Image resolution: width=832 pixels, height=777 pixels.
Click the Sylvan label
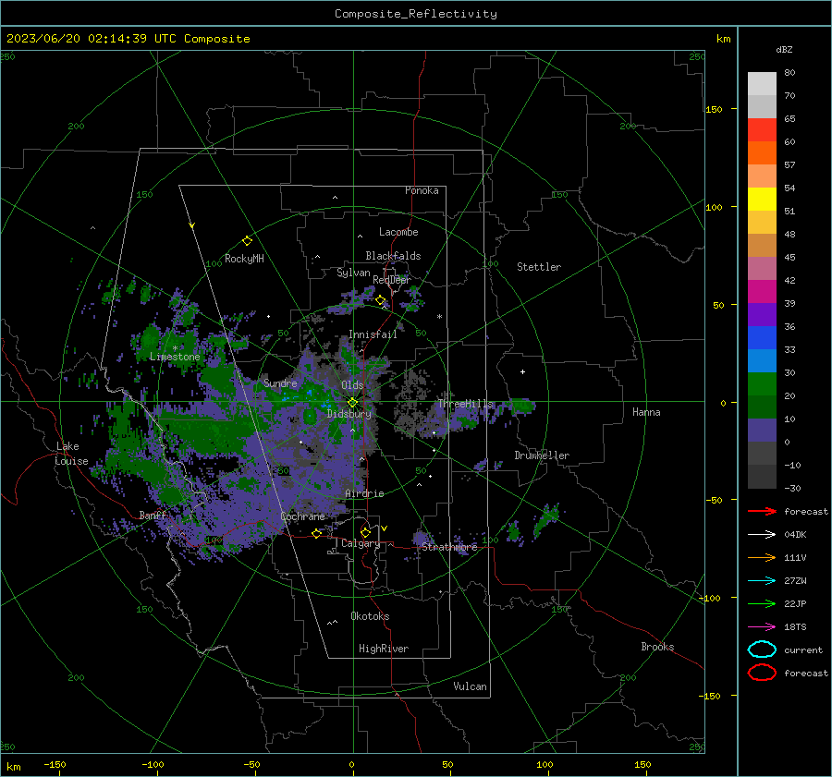pyautogui.click(x=353, y=272)
